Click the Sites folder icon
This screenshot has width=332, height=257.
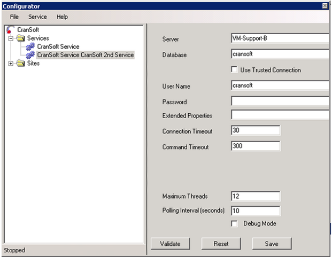[20, 63]
